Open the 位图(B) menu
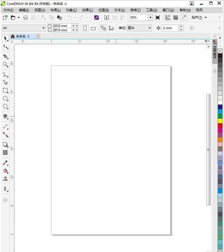This screenshot has height=252, width=224. pyautogui.click(x=104, y=10)
